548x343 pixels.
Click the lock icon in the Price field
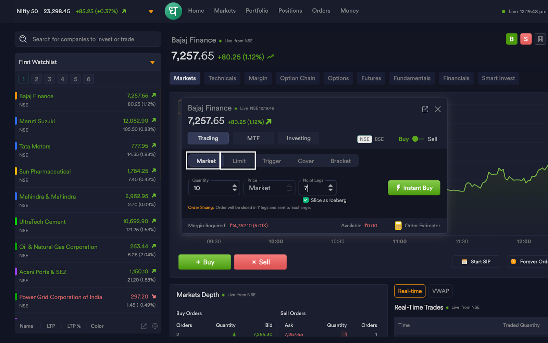point(289,188)
